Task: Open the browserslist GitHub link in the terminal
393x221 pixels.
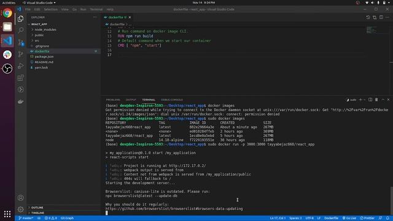Action: click(x=174, y=209)
